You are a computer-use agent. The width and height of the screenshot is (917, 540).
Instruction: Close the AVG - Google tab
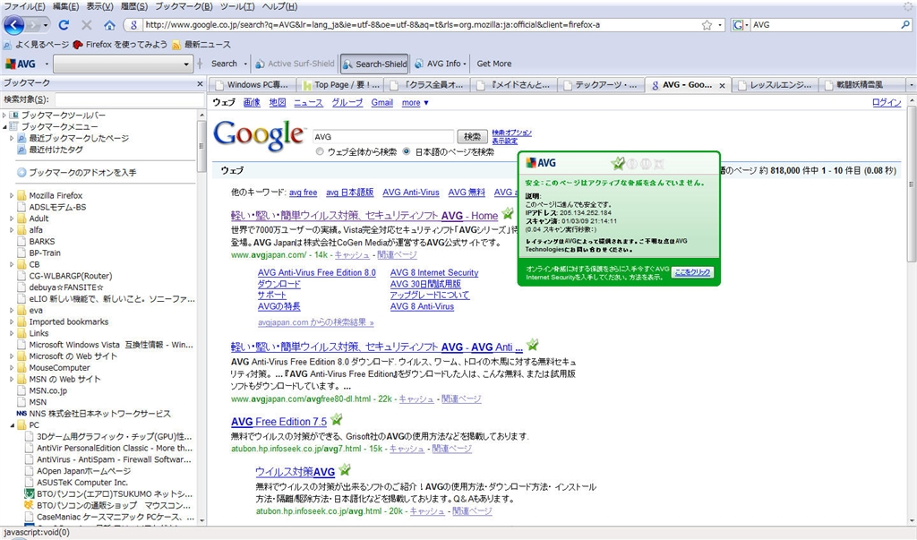tap(722, 85)
